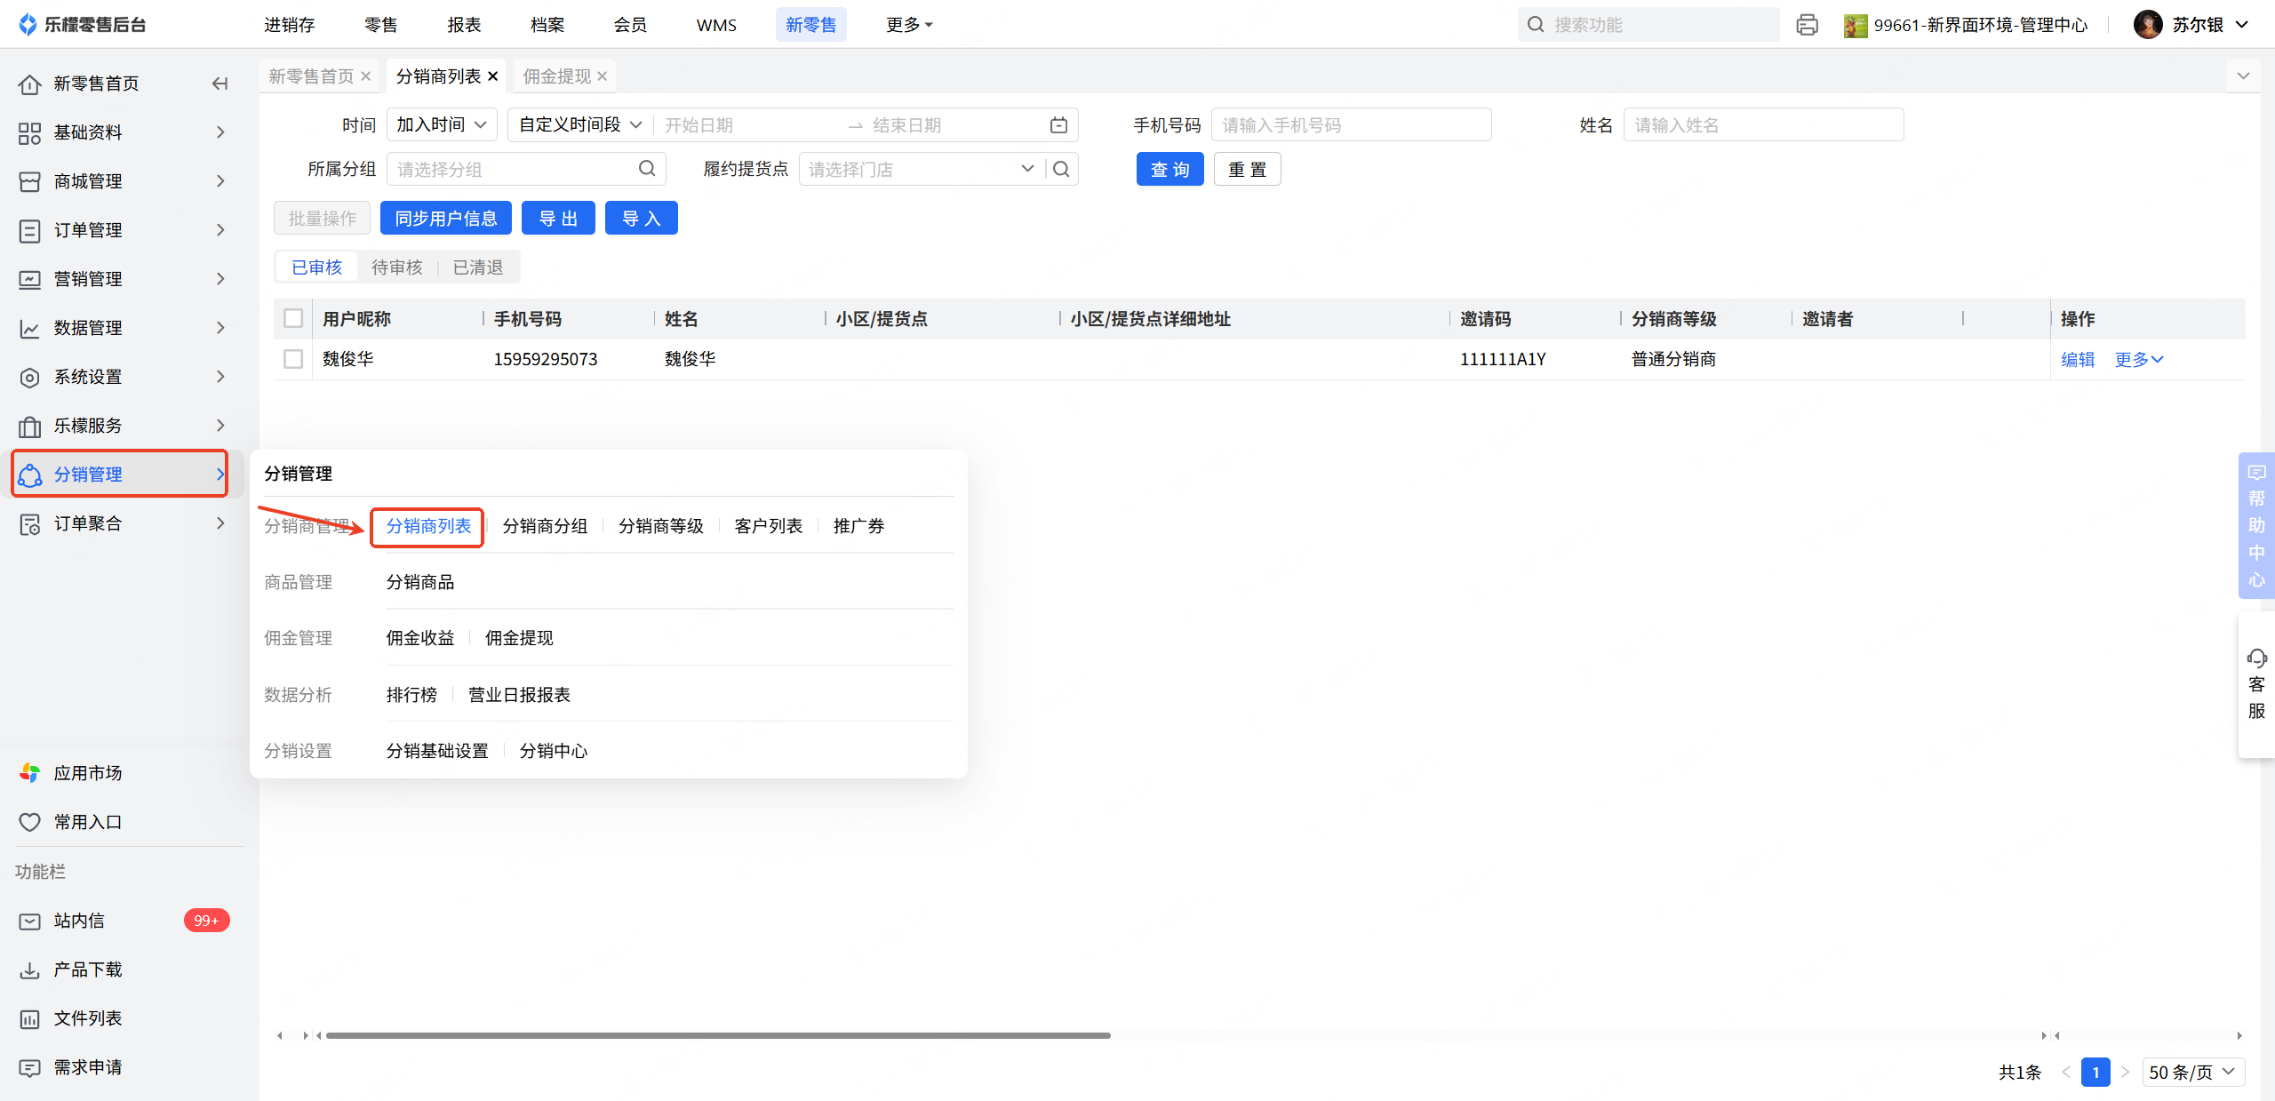Open 分销商分组 in the flyout menu
Image resolution: width=2275 pixels, height=1101 pixels.
pos(545,526)
